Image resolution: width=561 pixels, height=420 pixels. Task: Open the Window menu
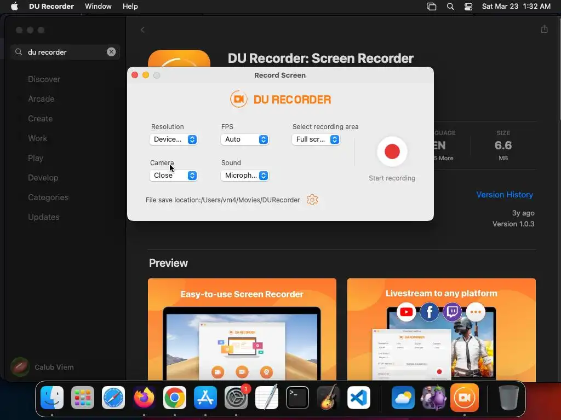tap(98, 7)
